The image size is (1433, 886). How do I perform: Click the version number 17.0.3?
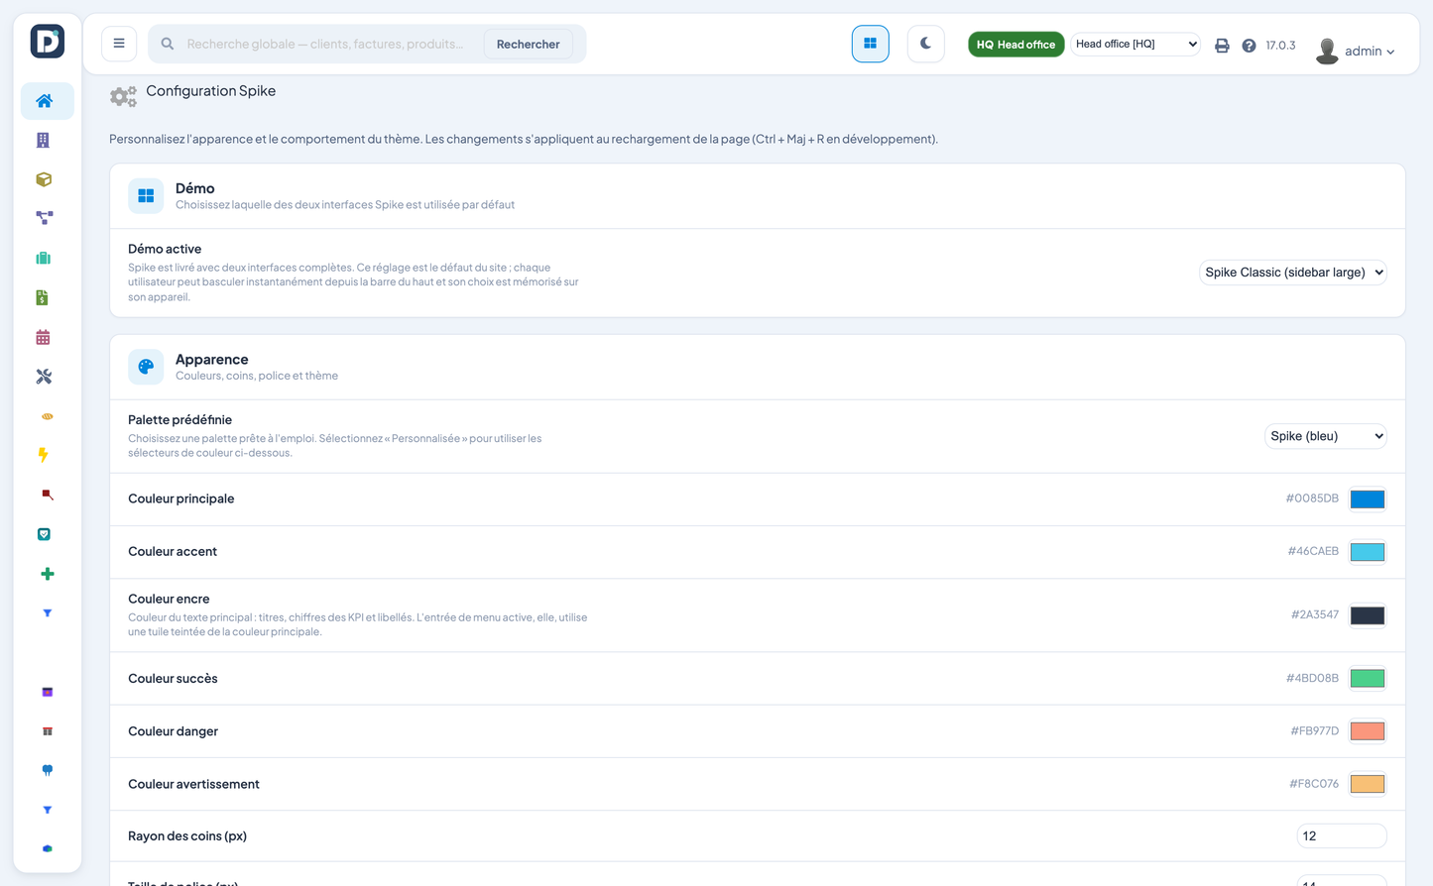coord(1280,46)
